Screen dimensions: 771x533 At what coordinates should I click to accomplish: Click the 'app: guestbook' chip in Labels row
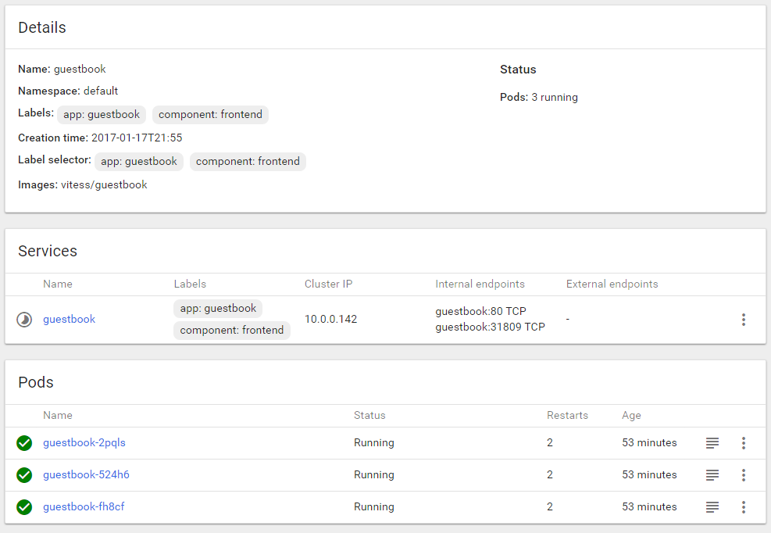(102, 114)
